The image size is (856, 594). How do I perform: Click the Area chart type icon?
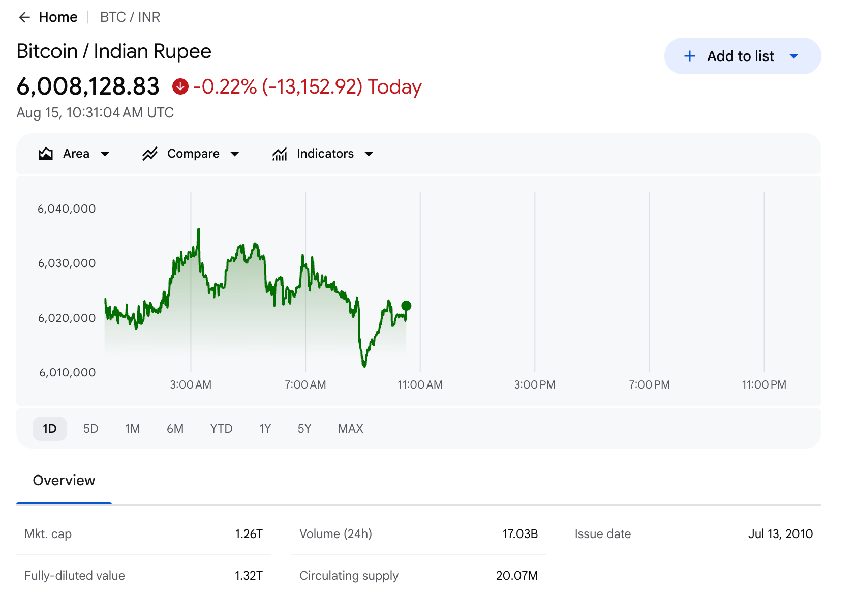(46, 154)
